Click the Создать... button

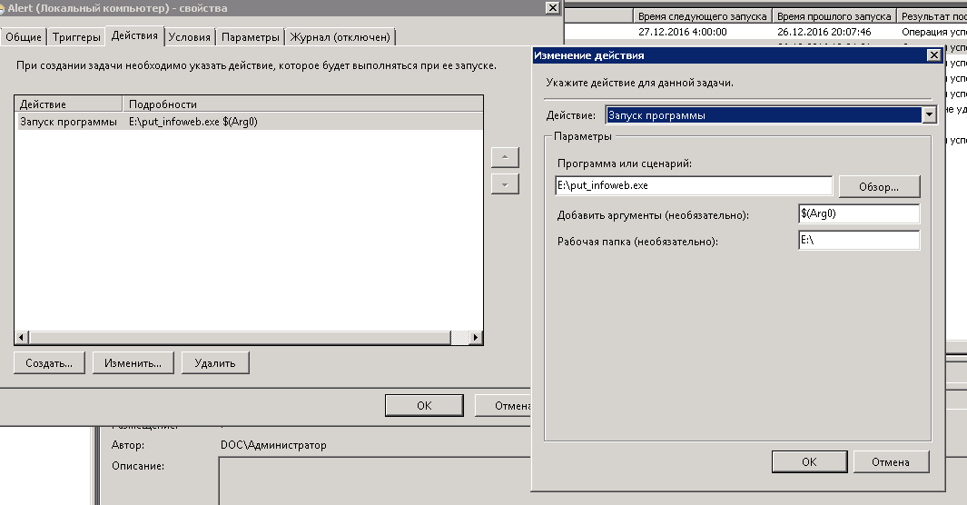tap(49, 362)
